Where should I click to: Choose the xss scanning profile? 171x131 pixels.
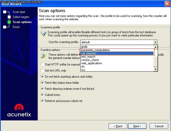pyautogui.click(x=83, y=70)
